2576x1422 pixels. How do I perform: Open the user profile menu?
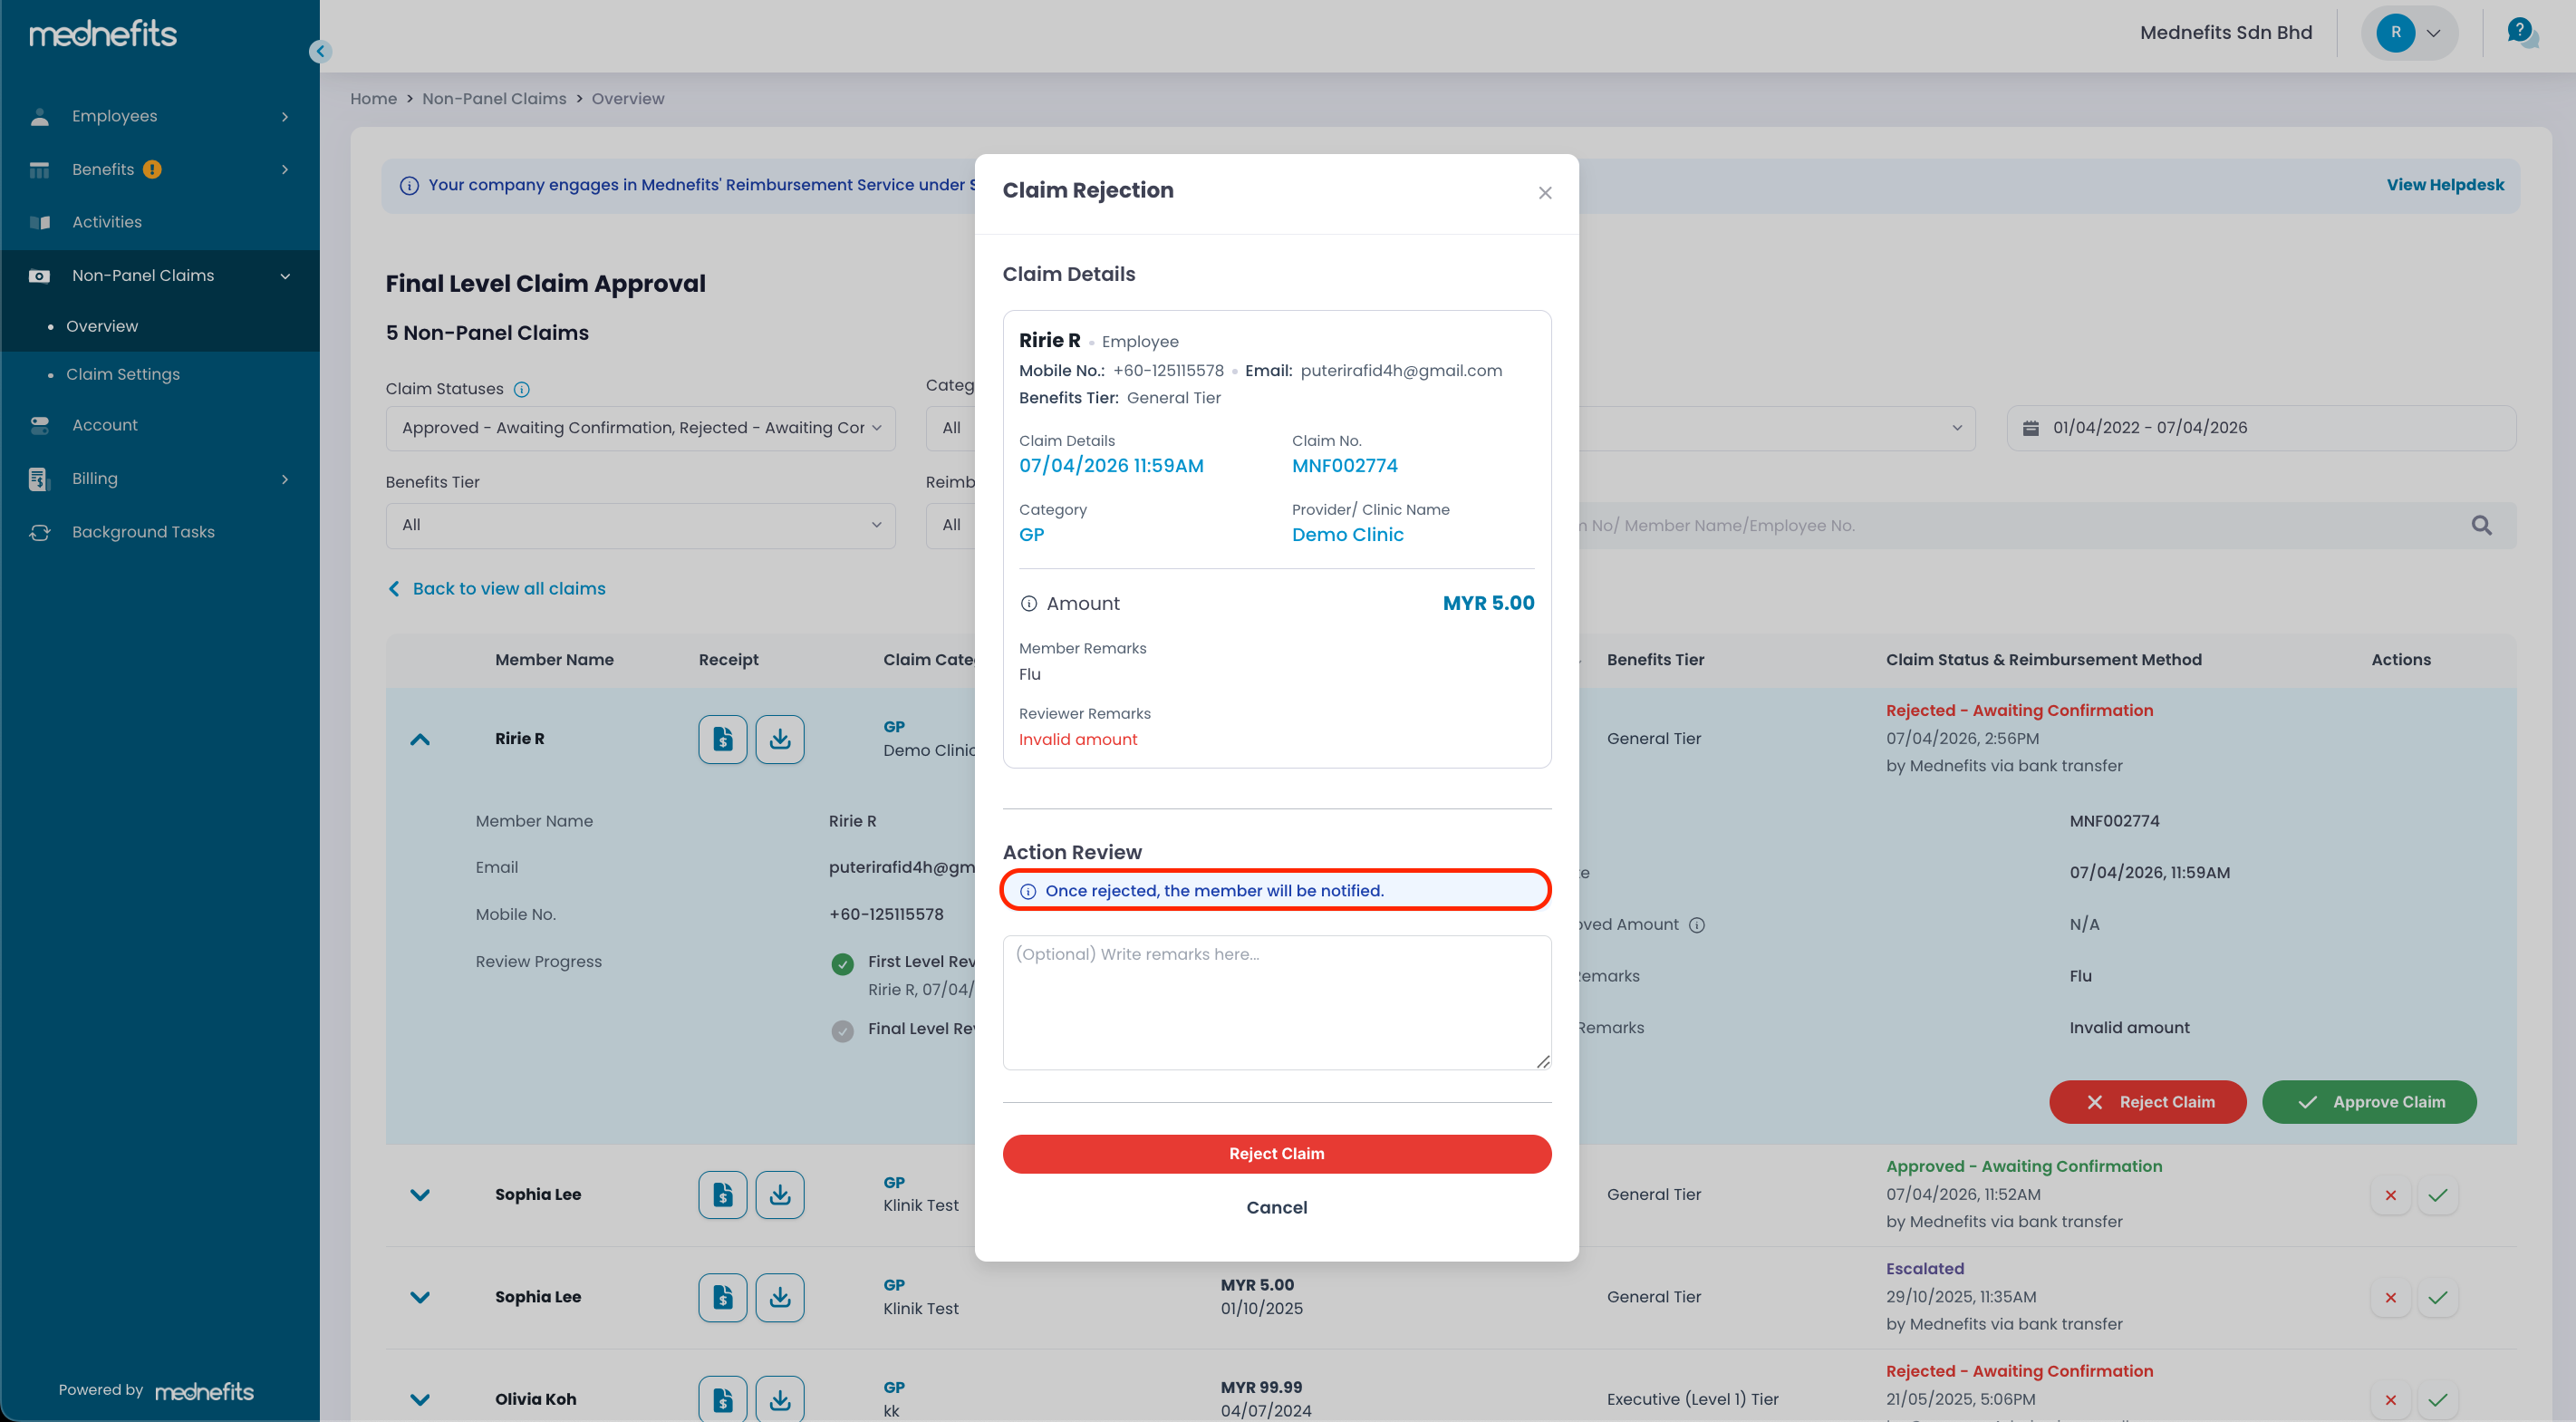(x=2409, y=32)
